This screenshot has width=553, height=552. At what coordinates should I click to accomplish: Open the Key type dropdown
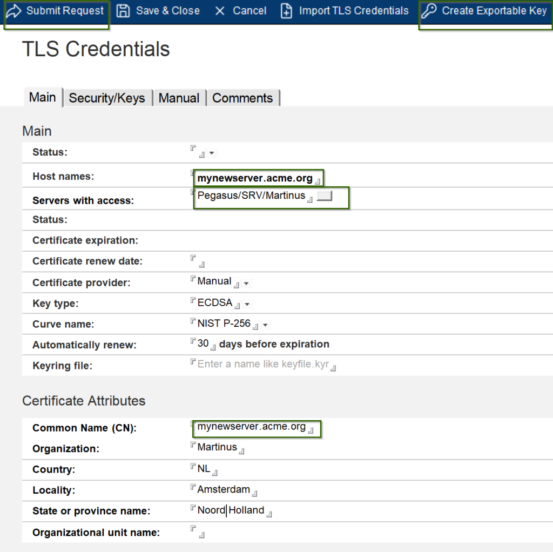pos(248,304)
